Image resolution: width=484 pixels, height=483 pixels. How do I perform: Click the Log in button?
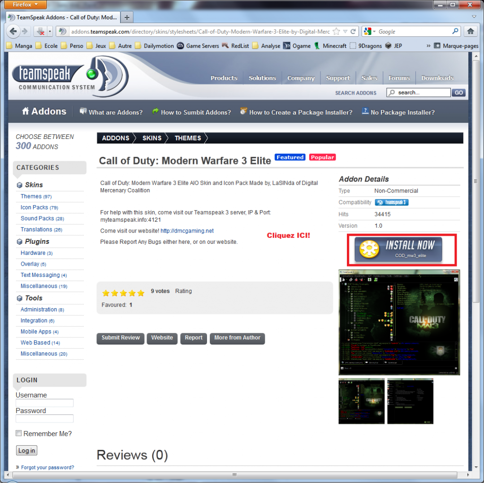point(26,450)
